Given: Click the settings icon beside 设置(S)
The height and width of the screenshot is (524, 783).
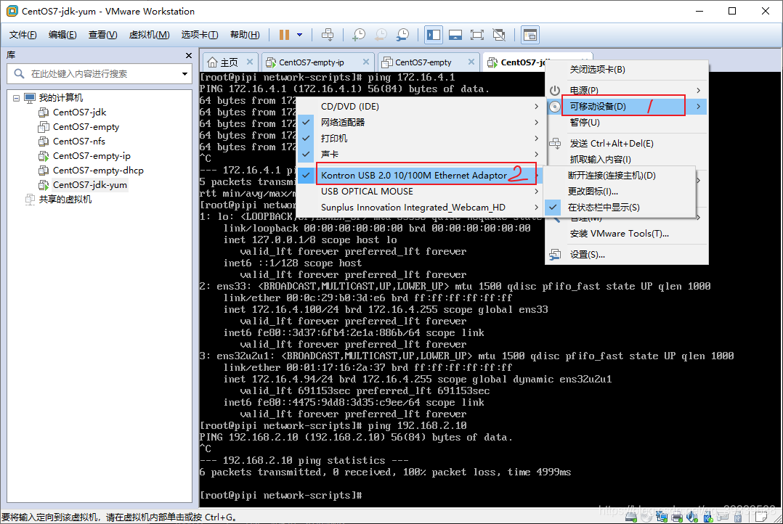Looking at the screenshot, I should tap(555, 255).
